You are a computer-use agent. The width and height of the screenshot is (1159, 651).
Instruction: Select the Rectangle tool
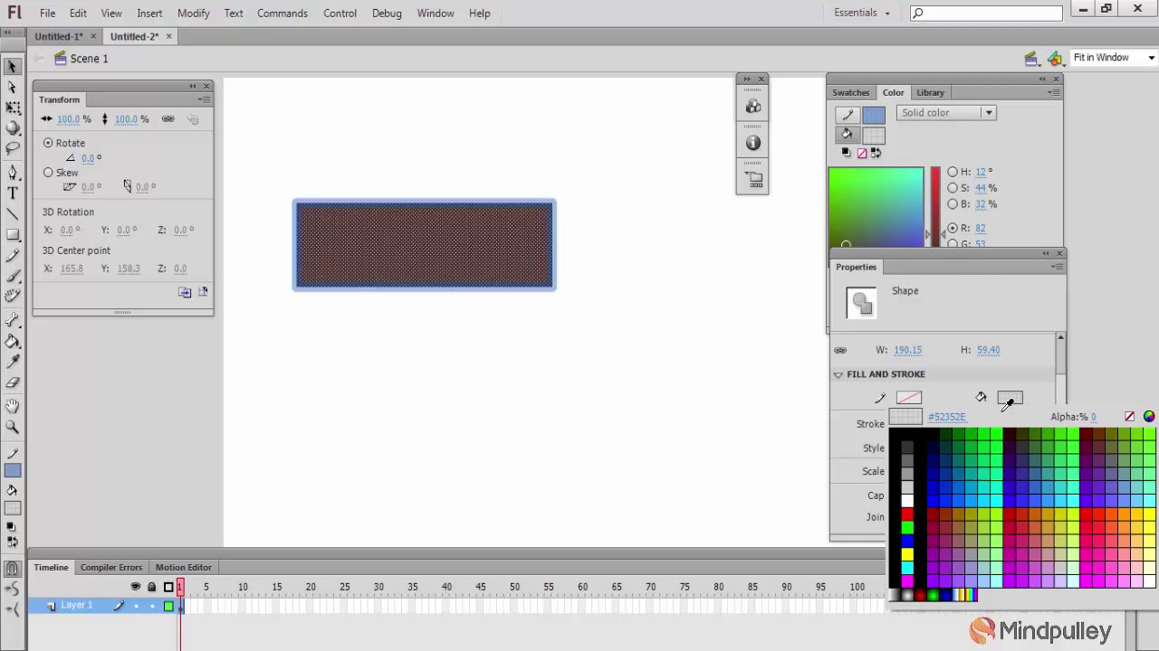(13, 235)
